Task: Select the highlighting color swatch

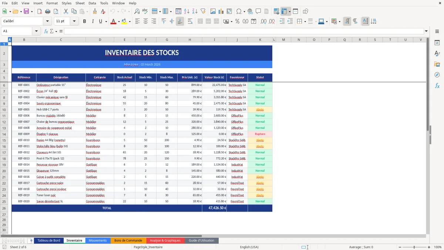Action: click(124, 21)
